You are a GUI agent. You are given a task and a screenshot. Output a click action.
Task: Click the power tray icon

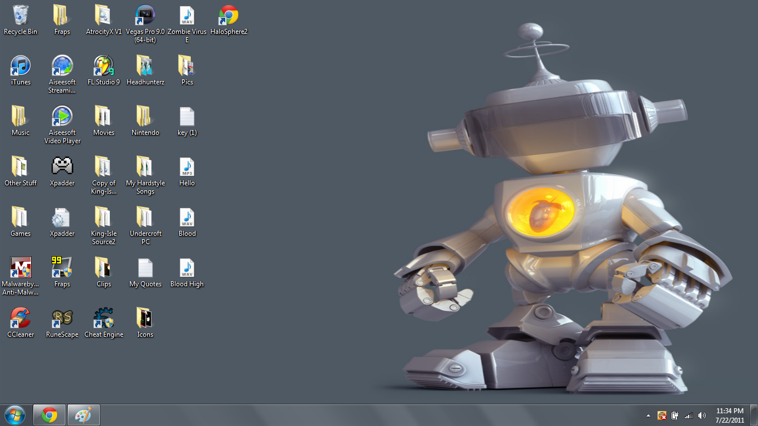[x=675, y=415]
